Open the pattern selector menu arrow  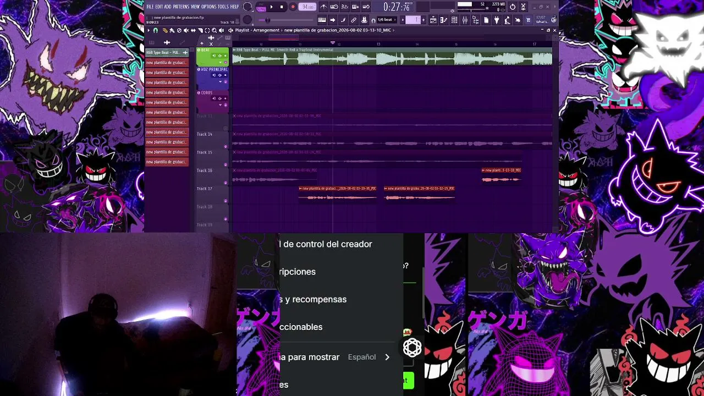click(x=402, y=20)
